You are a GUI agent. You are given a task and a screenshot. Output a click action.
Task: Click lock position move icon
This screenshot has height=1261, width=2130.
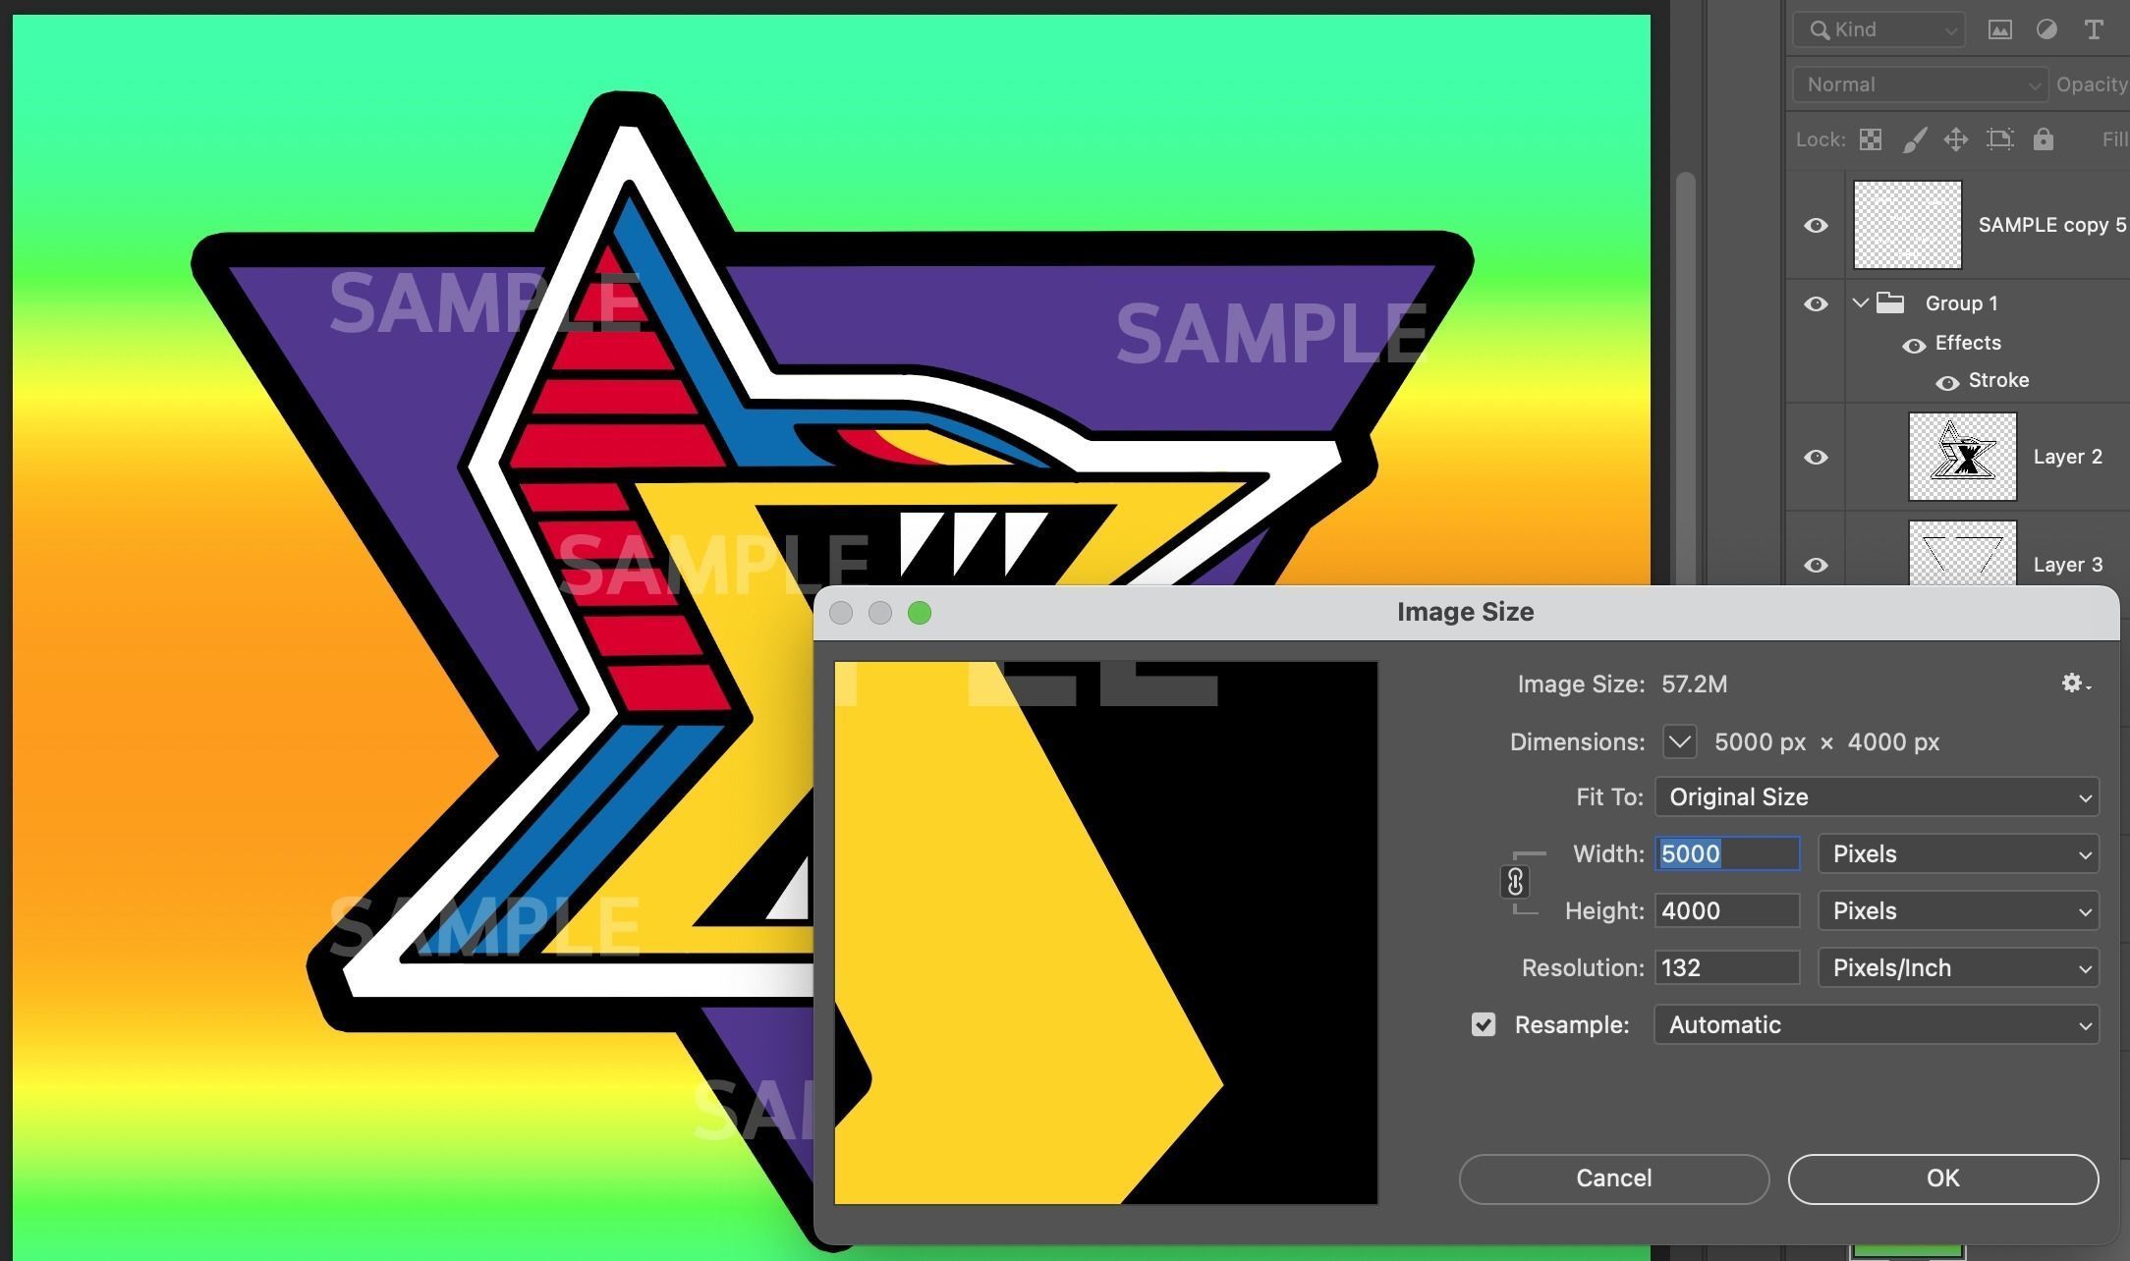(1956, 139)
